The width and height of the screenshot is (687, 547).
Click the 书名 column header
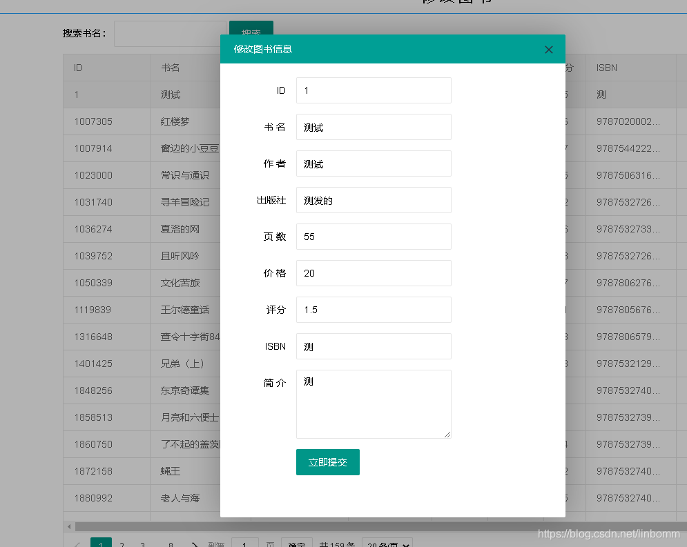185,68
